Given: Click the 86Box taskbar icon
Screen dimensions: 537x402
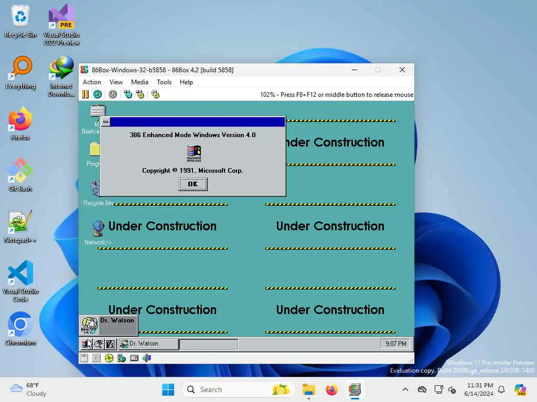Looking at the screenshot, I should [x=355, y=389].
